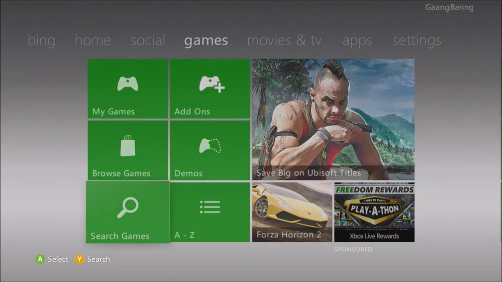The height and width of the screenshot is (282, 502).
Task: Open the apps tab
Action: point(357,41)
